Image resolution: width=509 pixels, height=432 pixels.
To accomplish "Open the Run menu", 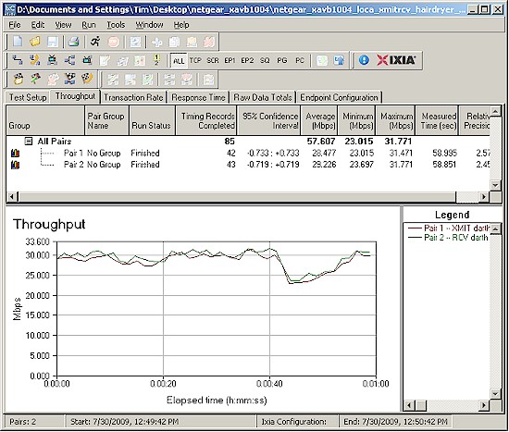I will tap(89, 25).
